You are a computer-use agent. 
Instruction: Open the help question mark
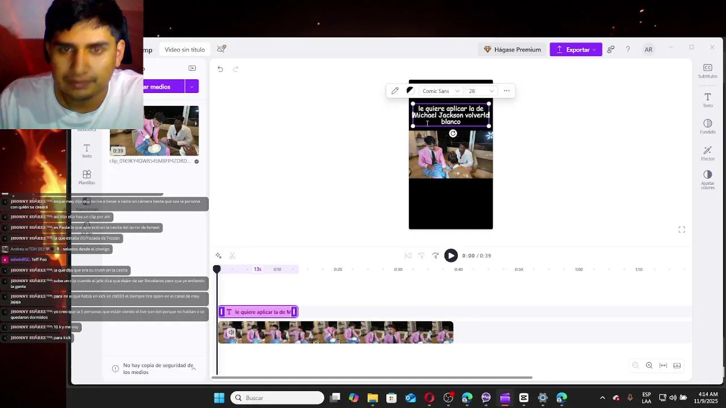click(628, 50)
